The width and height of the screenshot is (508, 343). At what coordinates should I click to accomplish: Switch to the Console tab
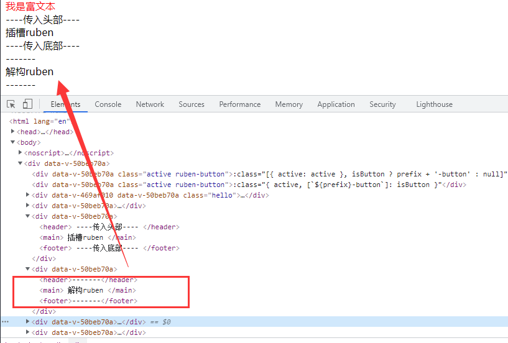108,104
